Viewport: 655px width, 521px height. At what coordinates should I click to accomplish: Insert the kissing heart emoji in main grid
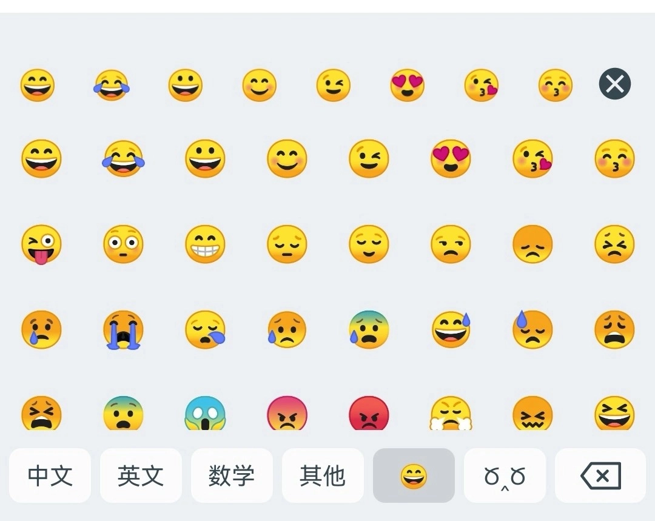pos(532,159)
